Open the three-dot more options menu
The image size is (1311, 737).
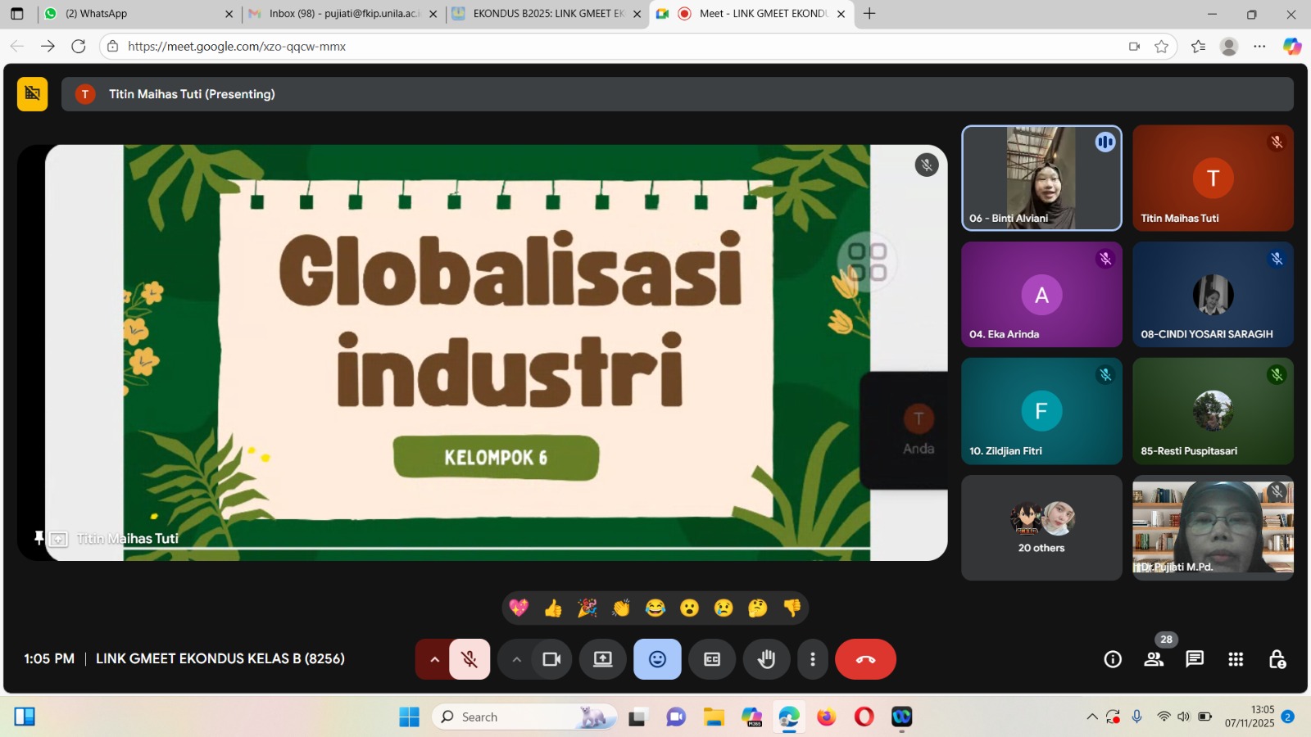click(812, 659)
